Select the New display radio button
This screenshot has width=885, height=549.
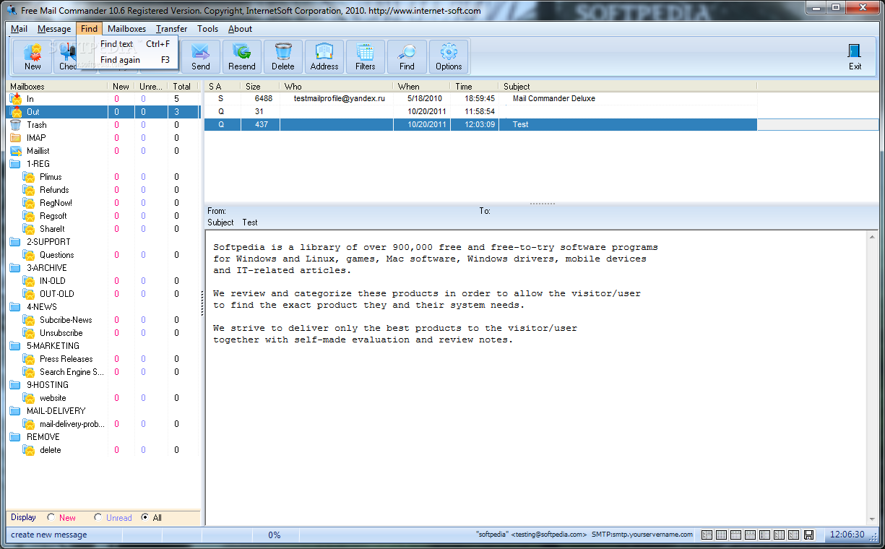51,517
